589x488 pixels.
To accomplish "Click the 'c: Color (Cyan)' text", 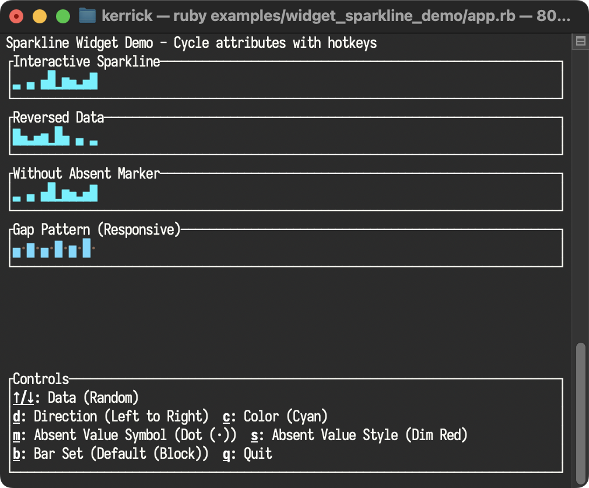I will [x=275, y=416].
